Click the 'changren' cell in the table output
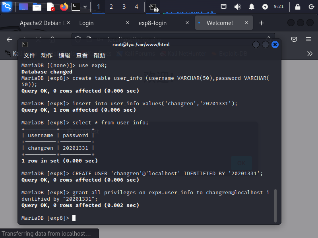The width and height of the screenshot is (318, 238). click(41, 148)
